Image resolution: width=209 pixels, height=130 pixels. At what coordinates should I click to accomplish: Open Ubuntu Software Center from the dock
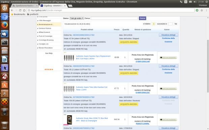click(x=4, y=85)
